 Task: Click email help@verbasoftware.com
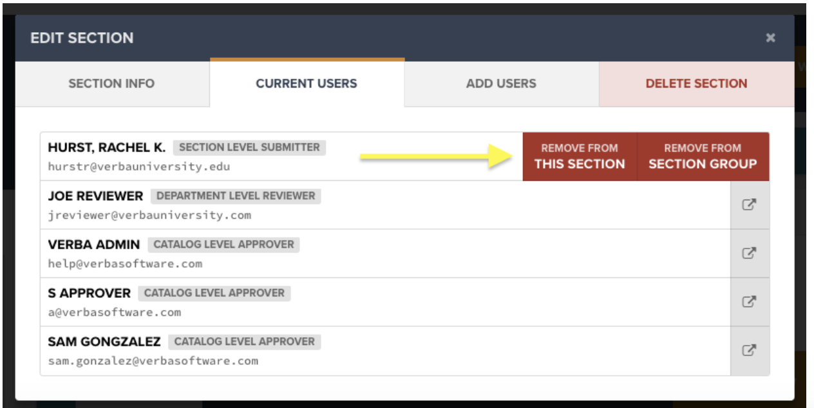tap(125, 264)
